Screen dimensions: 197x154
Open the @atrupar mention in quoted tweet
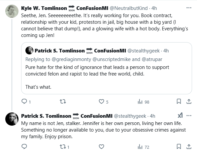point(152,59)
